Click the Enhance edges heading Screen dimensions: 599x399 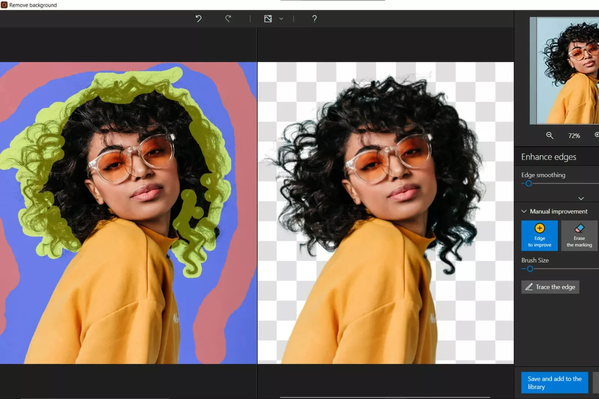548,157
